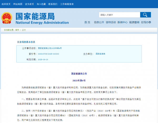This screenshot has width=158, height=123.
Task: Open the 网站地图 link
Action: (18, 4)
